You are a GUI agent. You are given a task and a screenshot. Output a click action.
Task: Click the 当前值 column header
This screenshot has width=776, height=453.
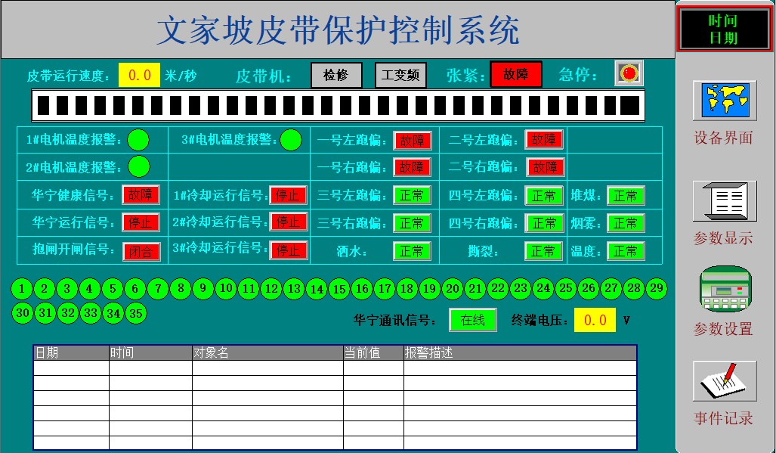point(374,353)
